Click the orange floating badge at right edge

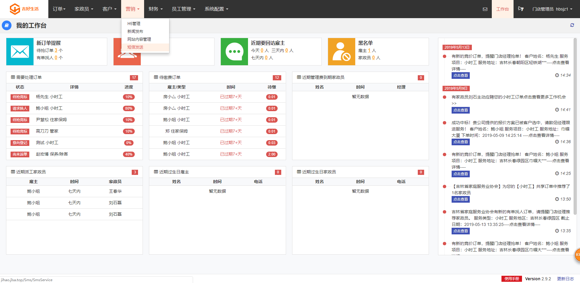pos(577,255)
